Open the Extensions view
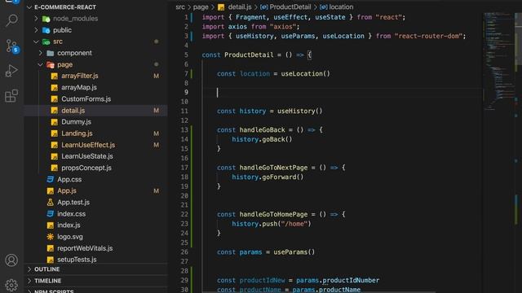Screen dimensions: 522x293 [x=11, y=96]
